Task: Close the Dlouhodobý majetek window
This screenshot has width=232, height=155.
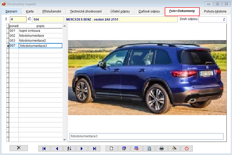Action: coord(226,4)
